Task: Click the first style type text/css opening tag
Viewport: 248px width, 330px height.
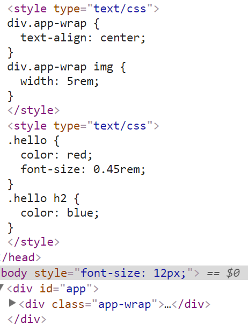Action: coord(83,9)
